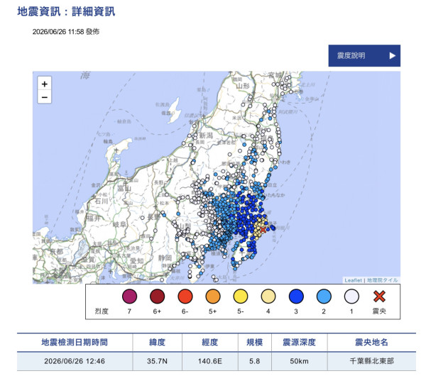Click the 福井 label on the map
Screen dimensions: 426x376
94,218
